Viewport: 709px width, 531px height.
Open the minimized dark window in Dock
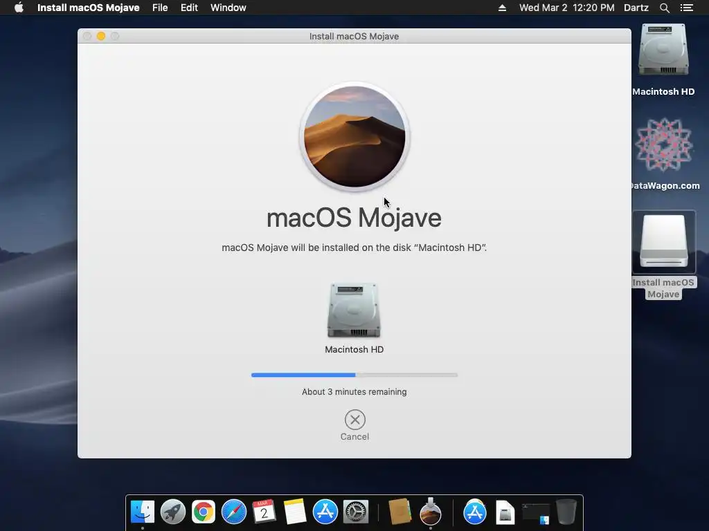[535, 513]
